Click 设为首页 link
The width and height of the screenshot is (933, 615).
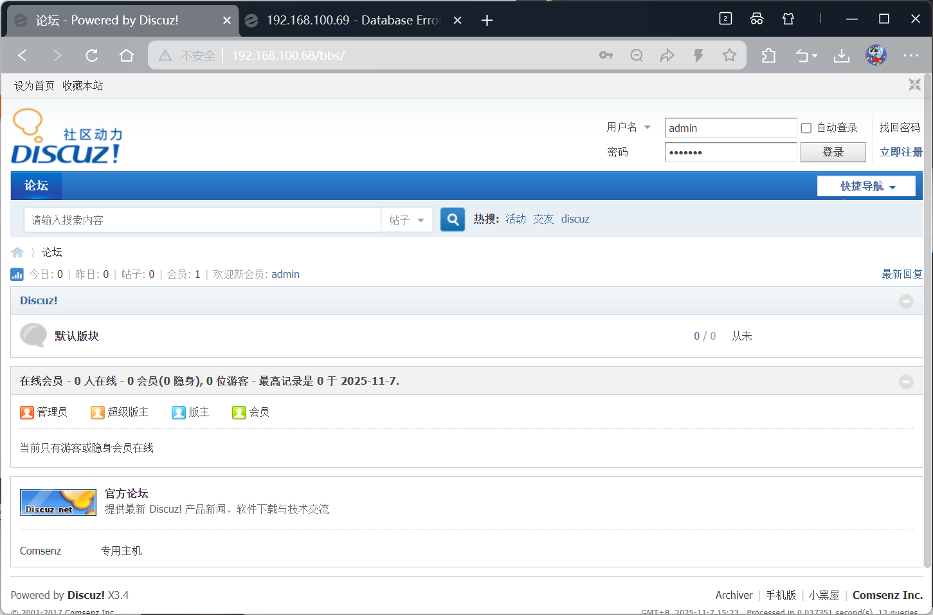[34, 86]
